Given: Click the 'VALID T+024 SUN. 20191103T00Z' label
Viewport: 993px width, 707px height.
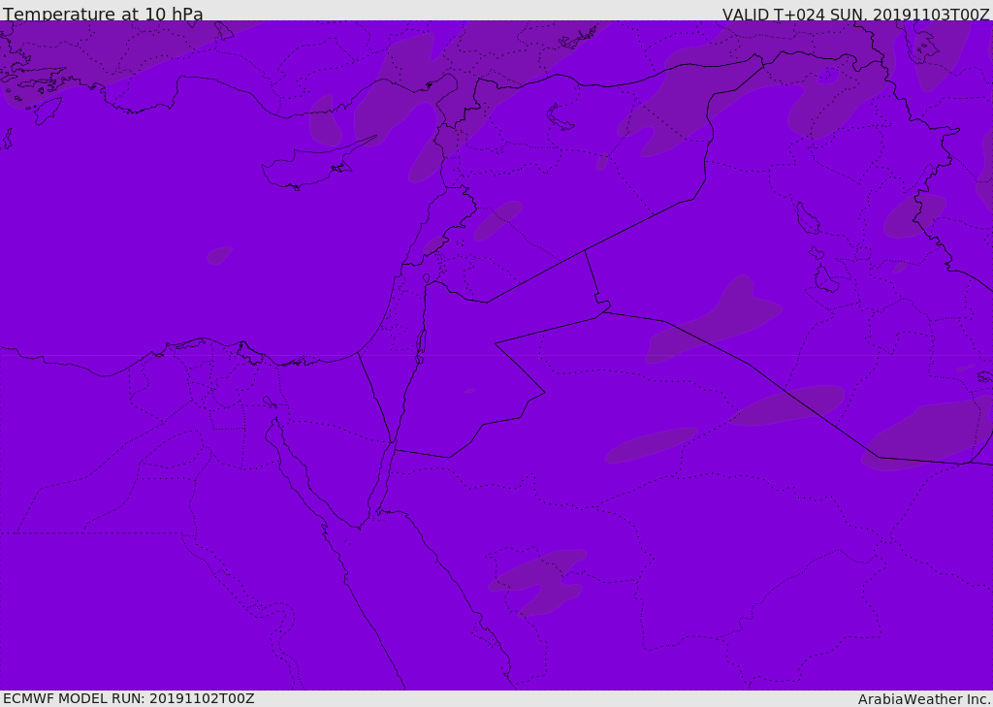Looking at the screenshot, I should coord(855,15).
